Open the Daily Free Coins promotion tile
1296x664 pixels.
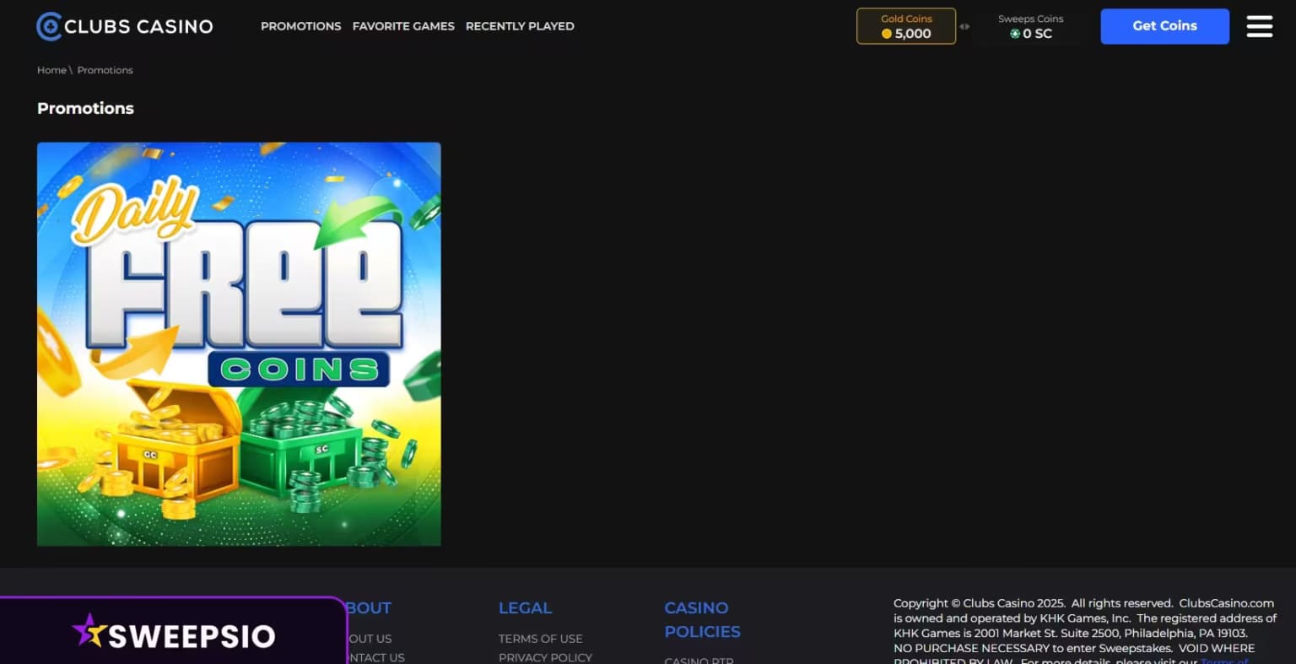coord(239,344)
